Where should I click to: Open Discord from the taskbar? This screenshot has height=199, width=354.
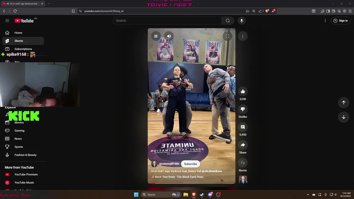point(210,195)
